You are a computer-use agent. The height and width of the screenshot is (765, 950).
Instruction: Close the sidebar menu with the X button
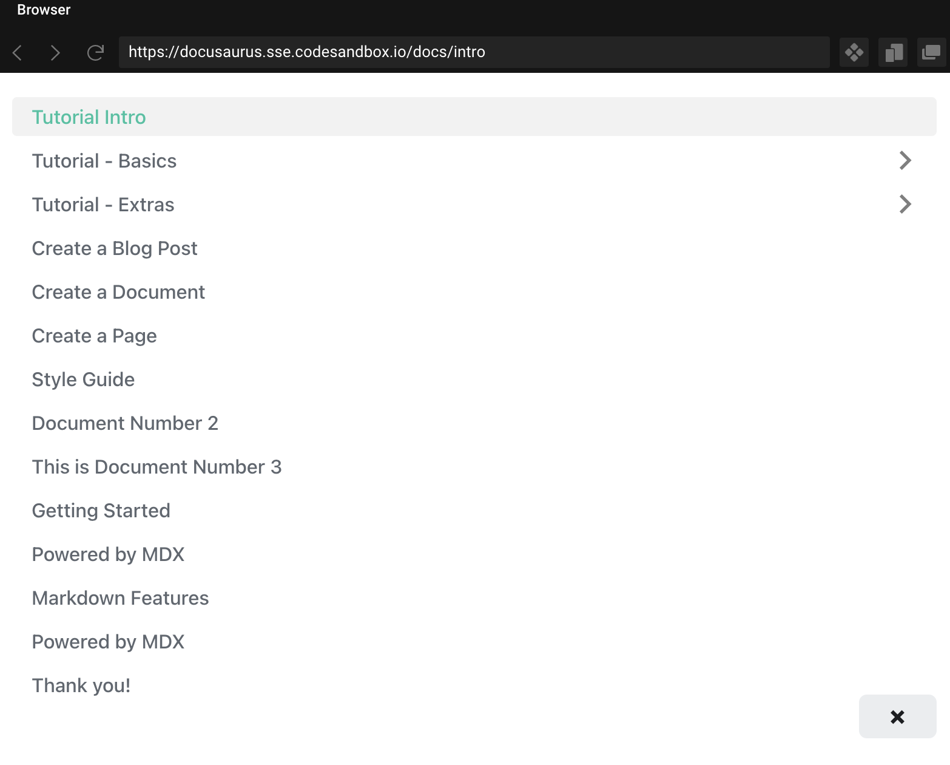click(x=897, y=716)
